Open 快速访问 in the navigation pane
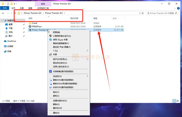This screenshot has width=182, height=117. (x=11, y=21)
